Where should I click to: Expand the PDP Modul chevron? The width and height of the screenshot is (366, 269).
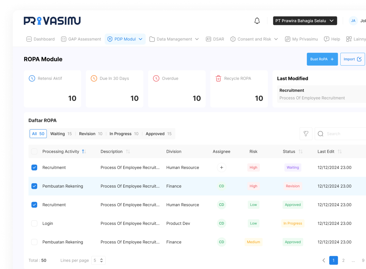click(140, 39)
